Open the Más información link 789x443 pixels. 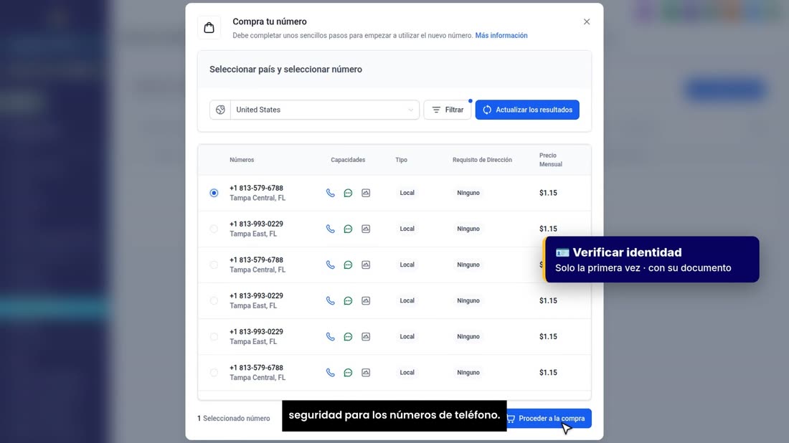(x=501, y=36)
